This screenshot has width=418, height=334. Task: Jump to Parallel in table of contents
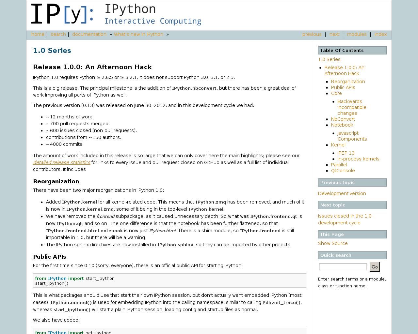[x=339, y=165]
